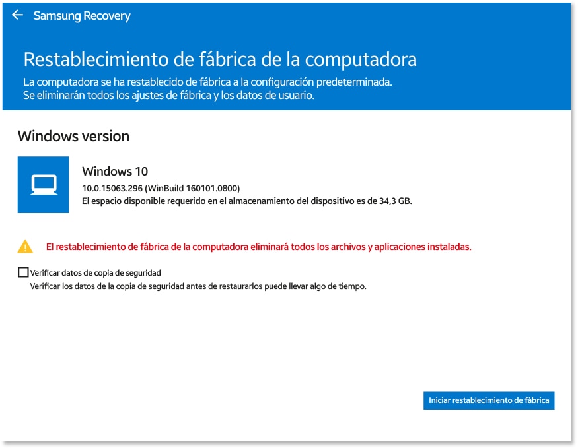Click the red factory reset warning message

coord(259,247)
